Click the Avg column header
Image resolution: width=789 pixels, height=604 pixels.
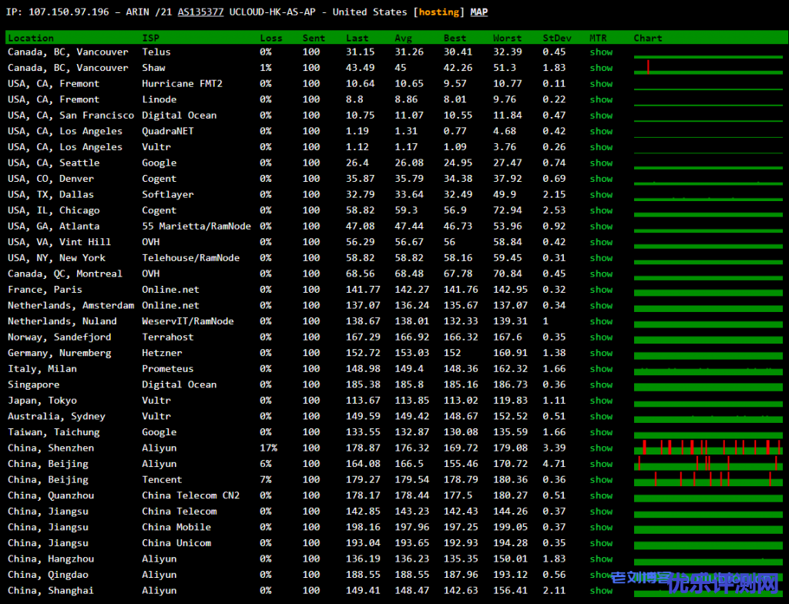tap(404, 38)
